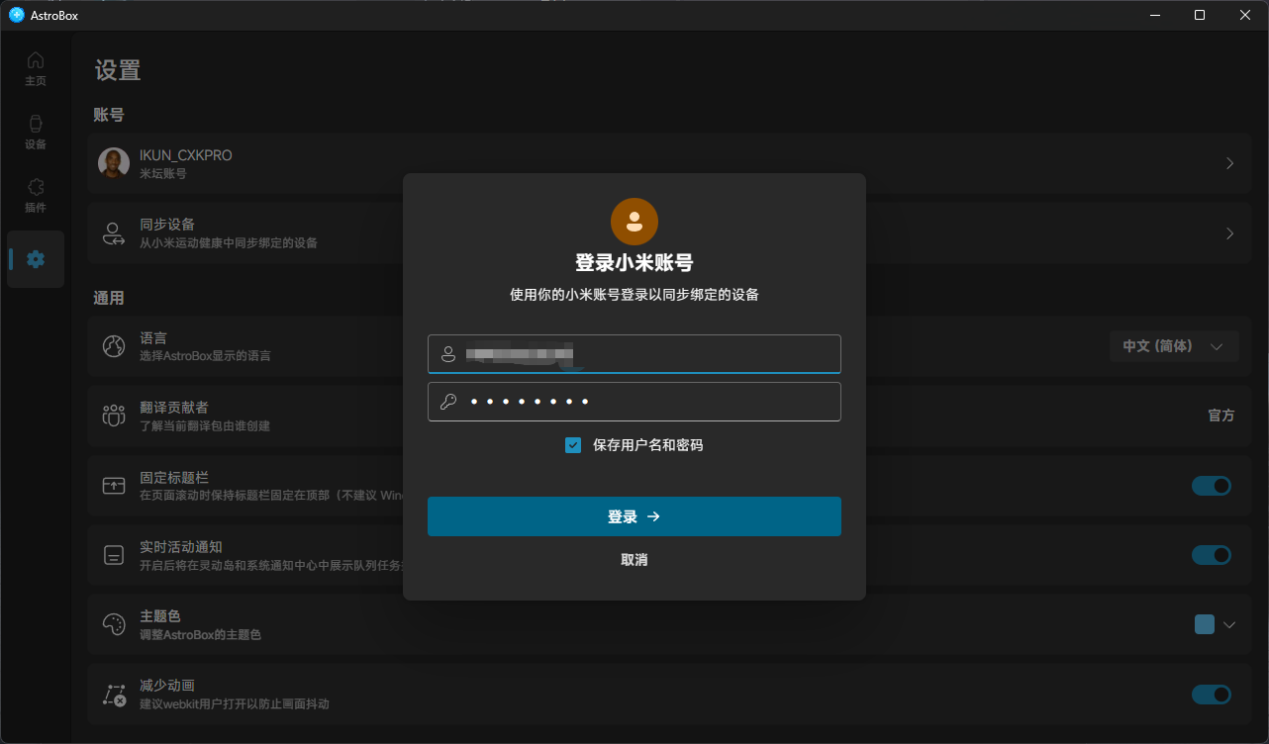Maximize the AstroBox window

(1200, 15)
